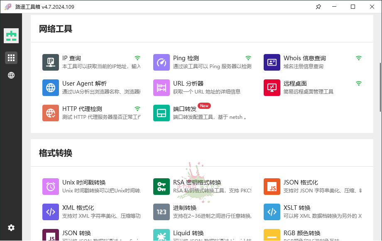Viewport: 382px width, 241px height.
Task: Toggle the online indicator on IP 查询
Action: point(137,58)
